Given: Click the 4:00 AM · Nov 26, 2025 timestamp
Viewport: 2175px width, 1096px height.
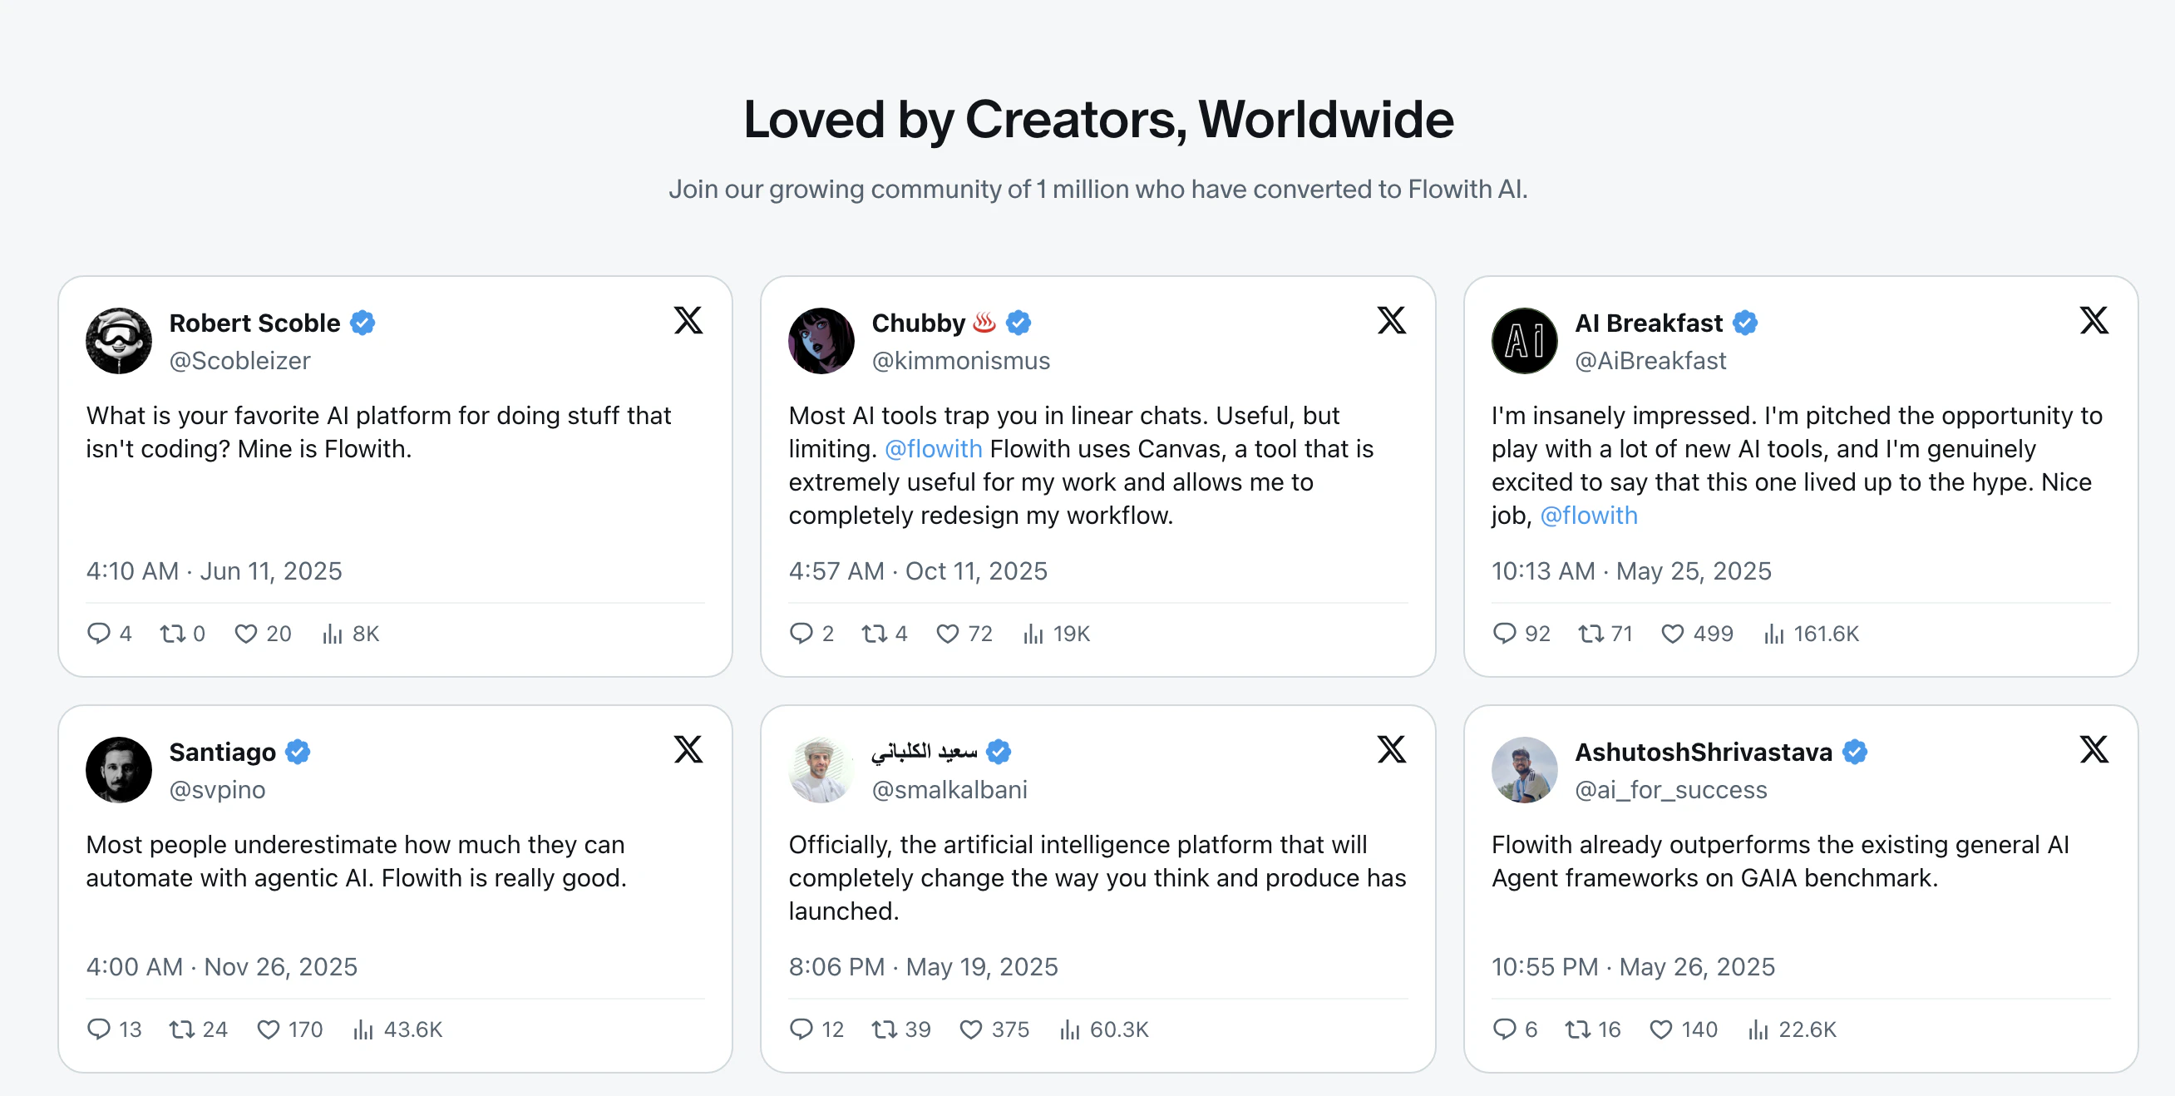Looking at the screenshot, I should click(x=221, y=967).
